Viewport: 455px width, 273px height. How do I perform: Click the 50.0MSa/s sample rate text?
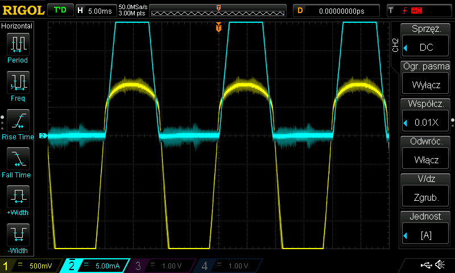click(133, 7)
